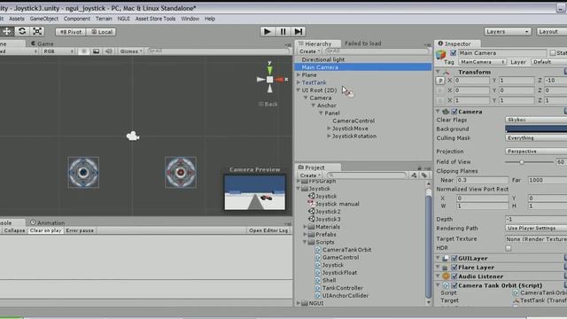Open the Asset Store Tools menu
This screenshot has height=319, width=567.
coord(155,19)
